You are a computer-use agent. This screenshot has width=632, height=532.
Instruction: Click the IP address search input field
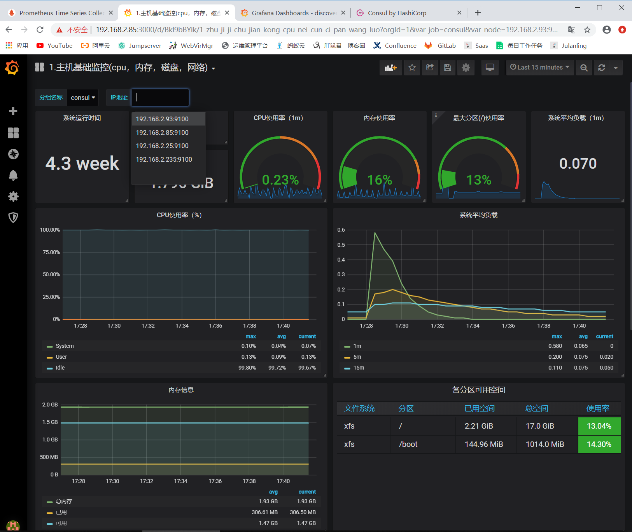click(160, 98)
